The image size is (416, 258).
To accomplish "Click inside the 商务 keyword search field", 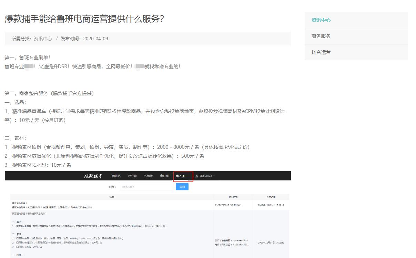I will tap(146, 186).
